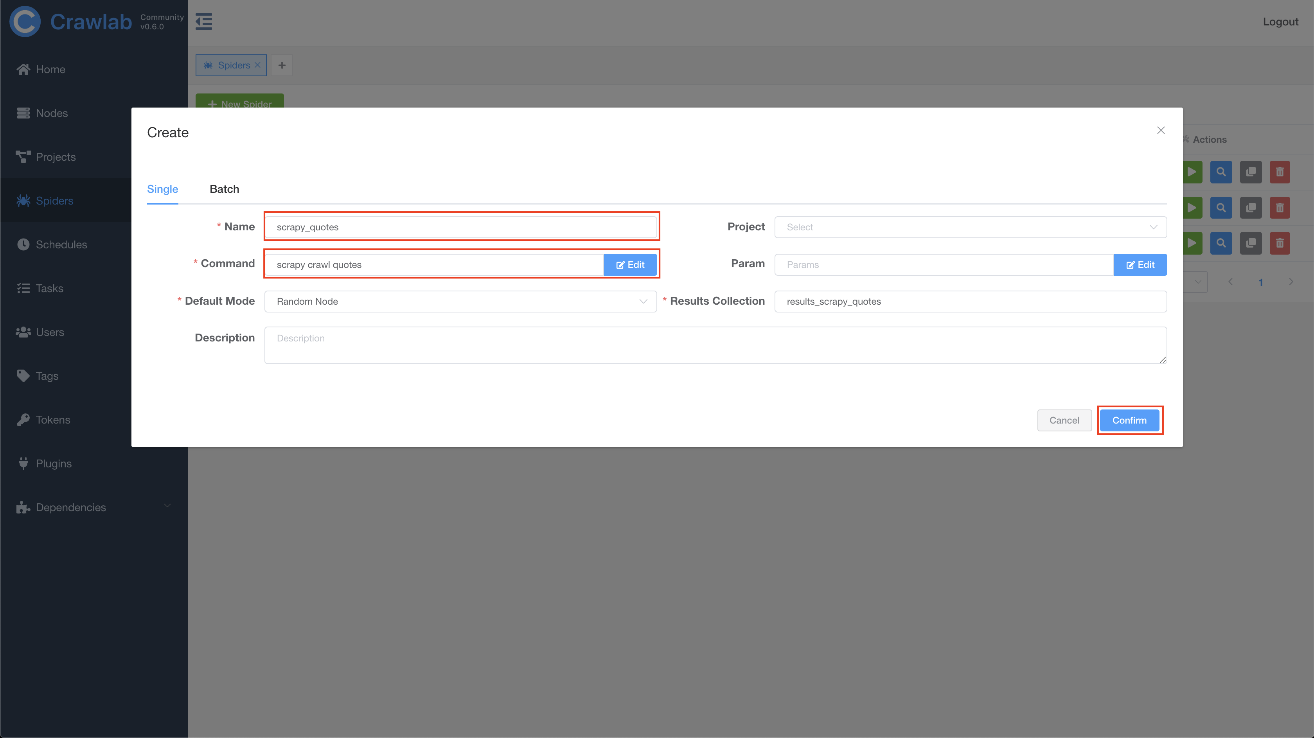The image size is (1314, 738).
Task: Focus the Command input field
Action: click(x=434, y=265)
